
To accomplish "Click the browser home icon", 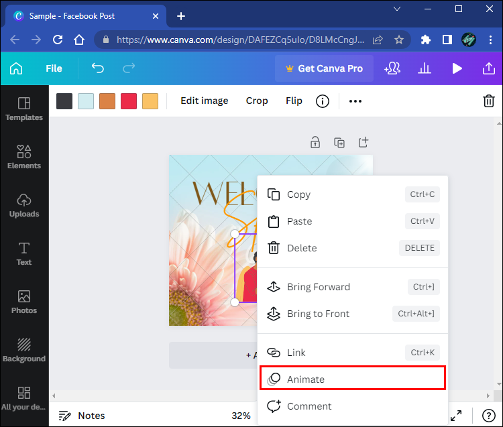I will 79,40.
